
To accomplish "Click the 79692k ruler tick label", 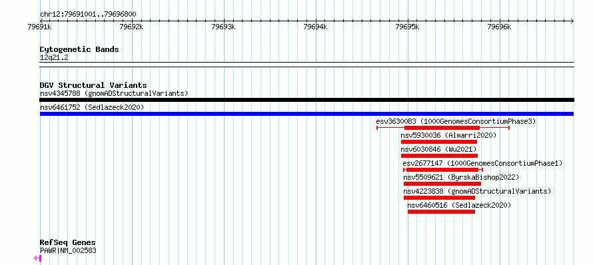I will click(x=132, y=27).
